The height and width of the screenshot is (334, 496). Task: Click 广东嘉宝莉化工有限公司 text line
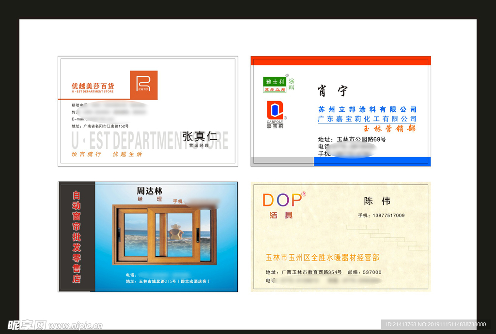[367, 119]
